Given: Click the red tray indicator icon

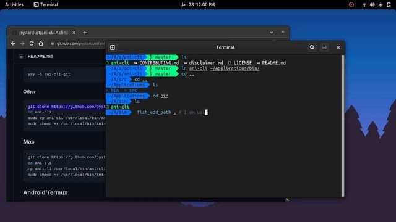Looking at the screenshot, I should pos(351,4).
